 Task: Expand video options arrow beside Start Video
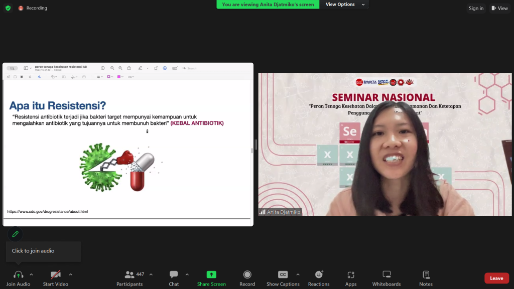[x=70, y=274]
